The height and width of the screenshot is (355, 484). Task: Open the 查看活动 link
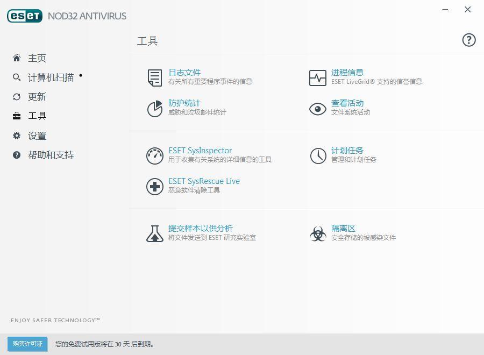347,103
